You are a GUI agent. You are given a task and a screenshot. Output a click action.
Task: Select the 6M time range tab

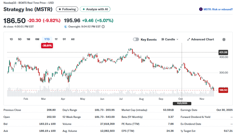[37, 39]
